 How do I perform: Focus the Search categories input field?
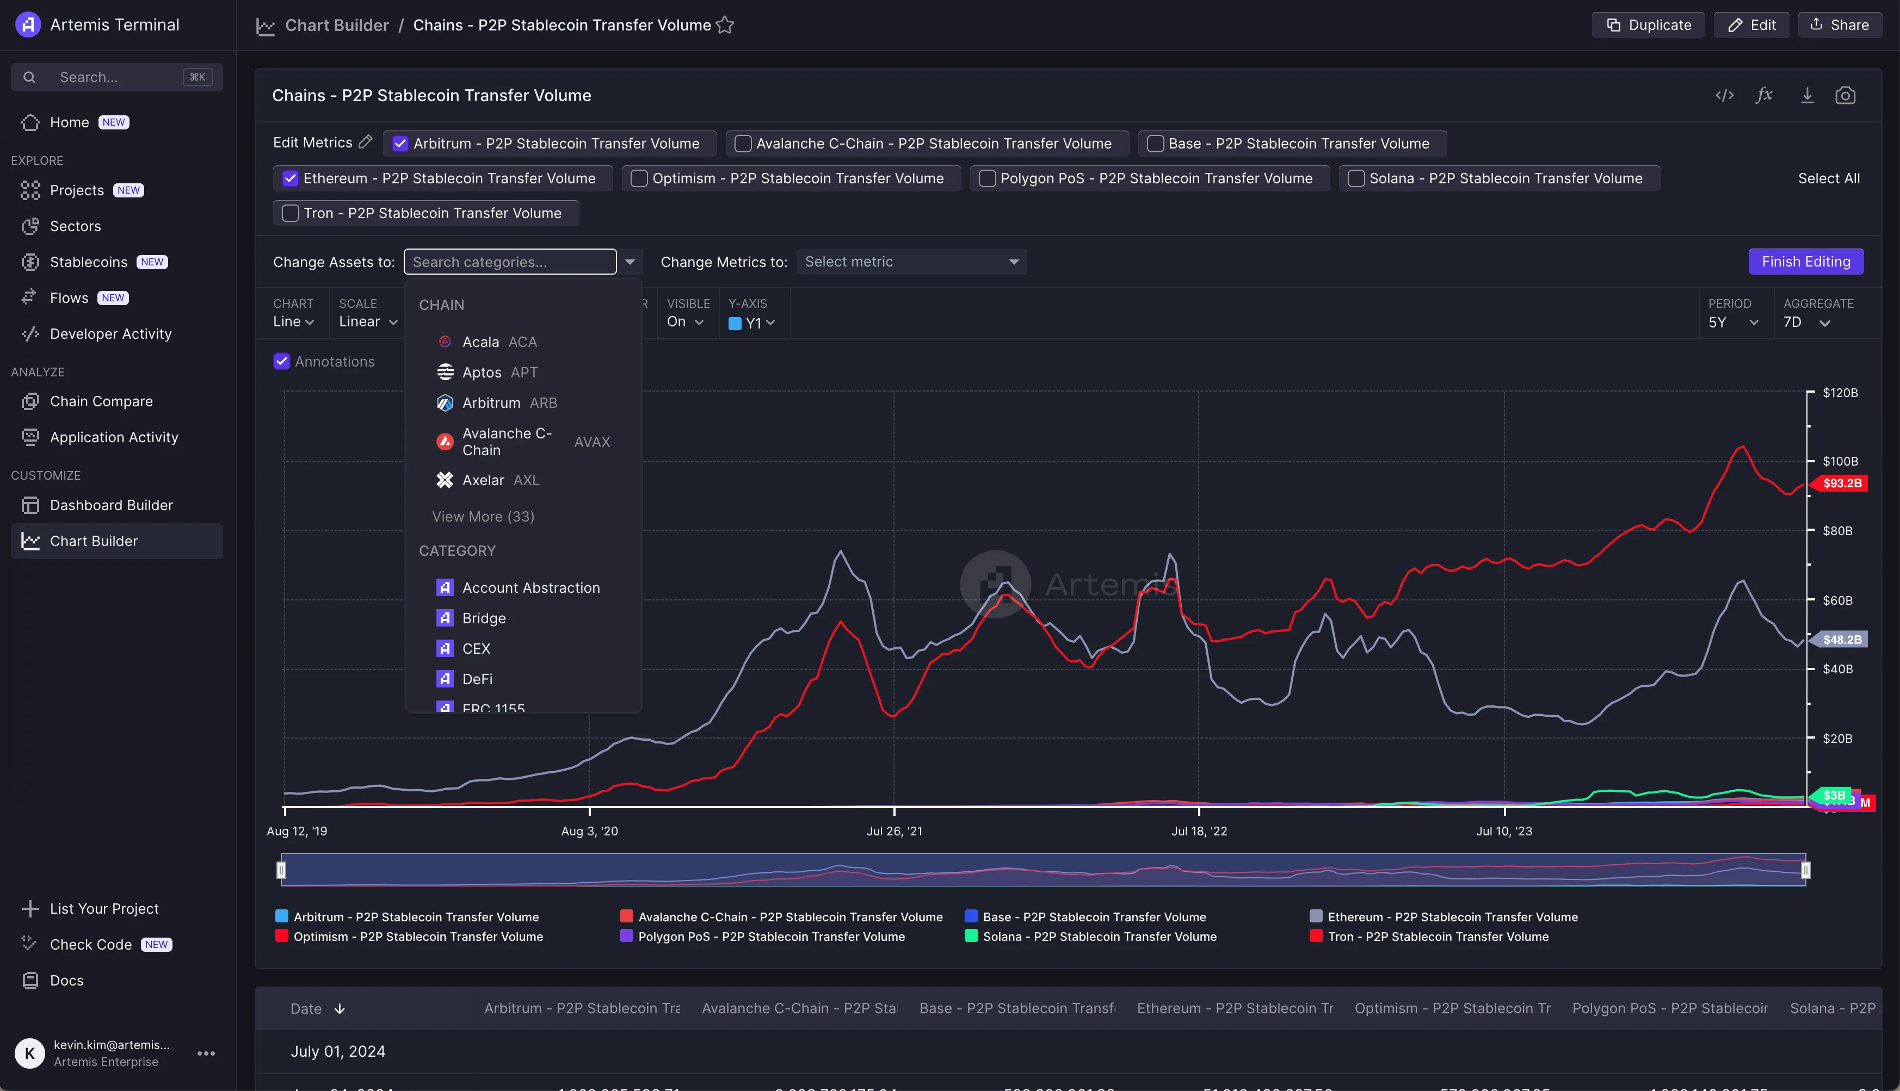point(510,262)
